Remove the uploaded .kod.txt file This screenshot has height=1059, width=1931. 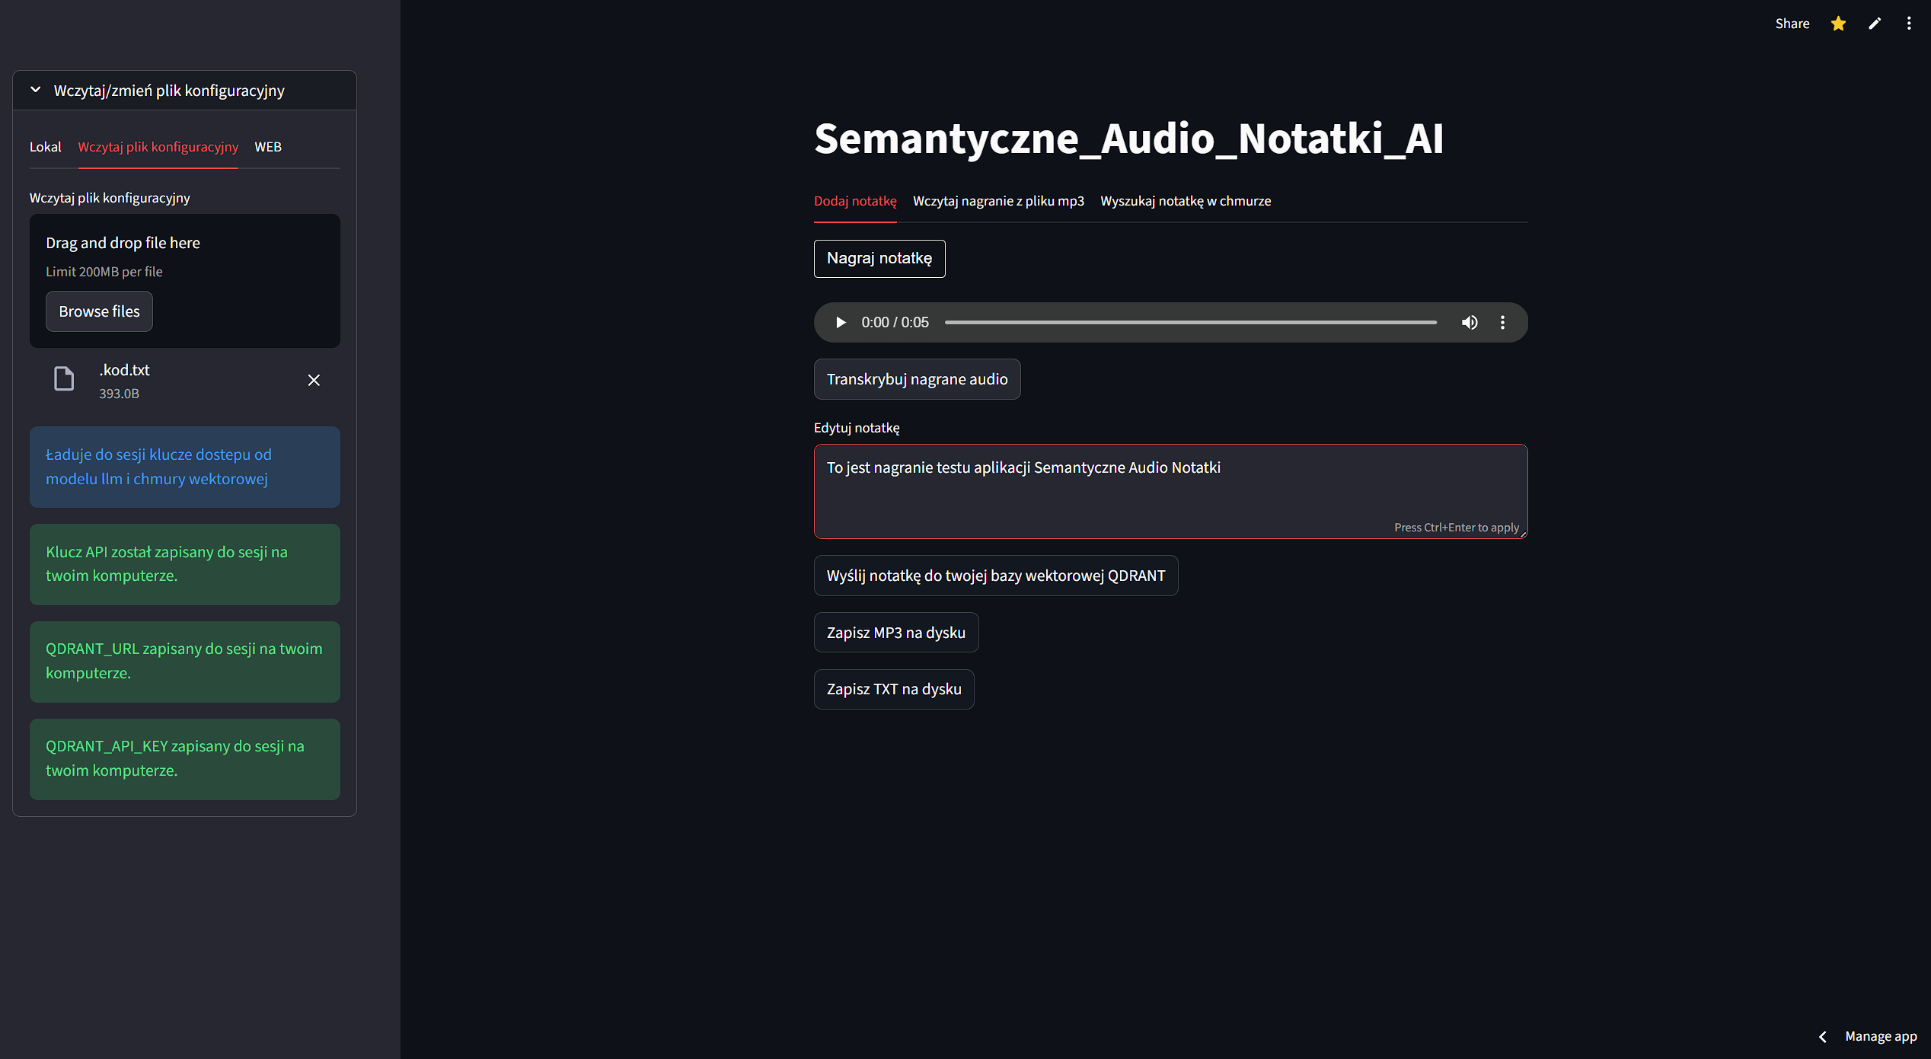pos(314,380)
